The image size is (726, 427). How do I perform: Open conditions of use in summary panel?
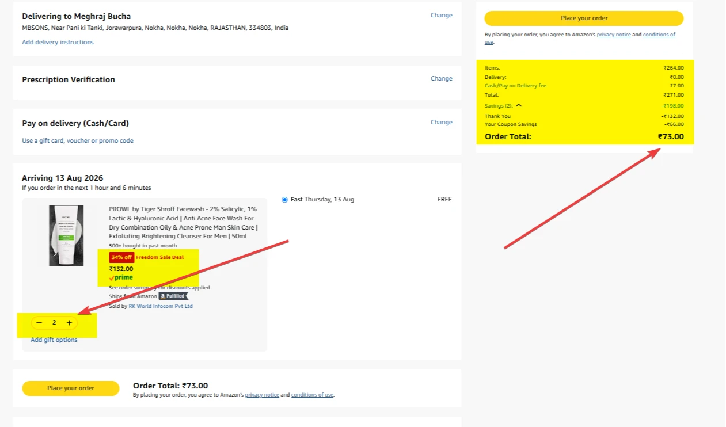(x=659, y=35)
